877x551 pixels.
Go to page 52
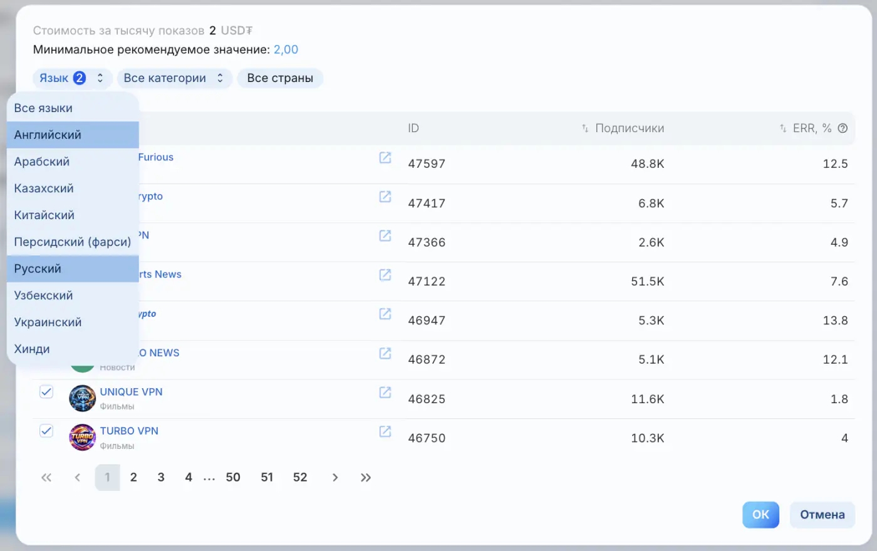[300, 478]
